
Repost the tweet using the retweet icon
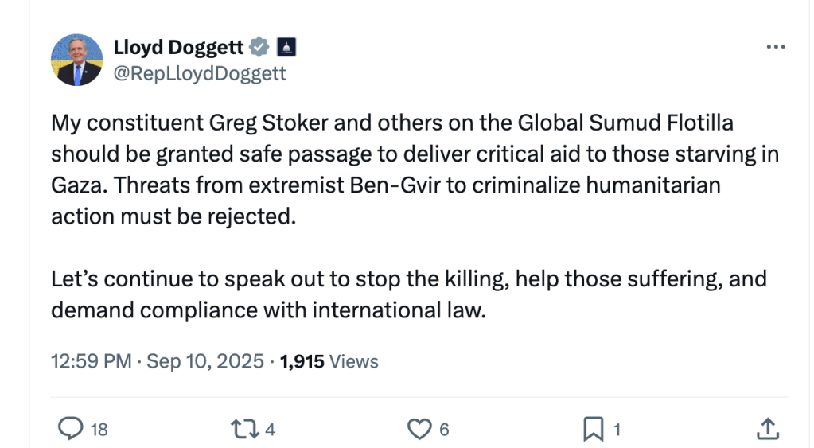point(242,430)
